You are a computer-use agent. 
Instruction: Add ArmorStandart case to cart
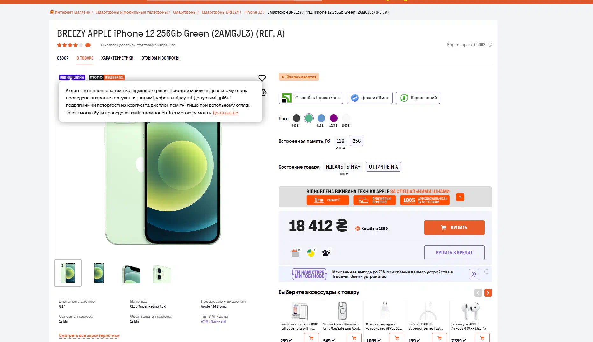[354, 338]
